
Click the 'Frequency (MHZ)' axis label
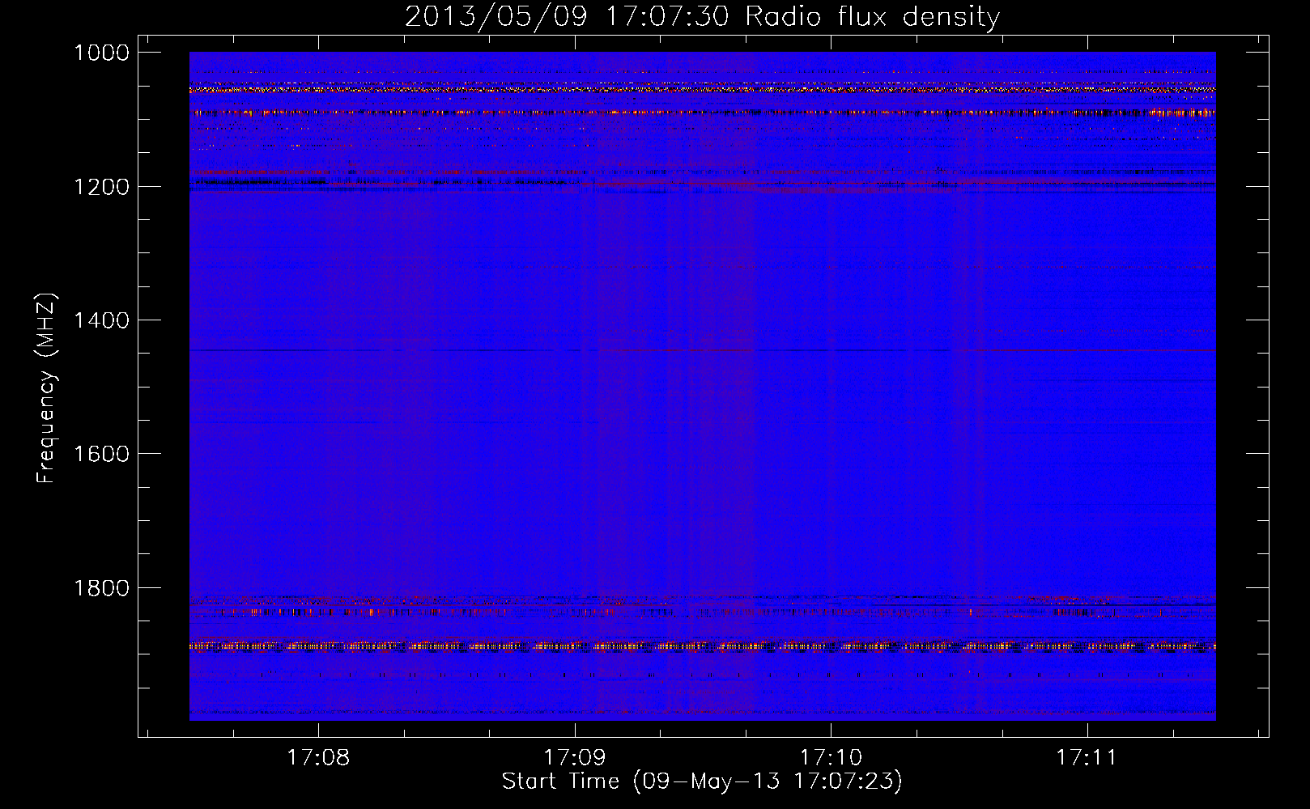pos(46,388)
